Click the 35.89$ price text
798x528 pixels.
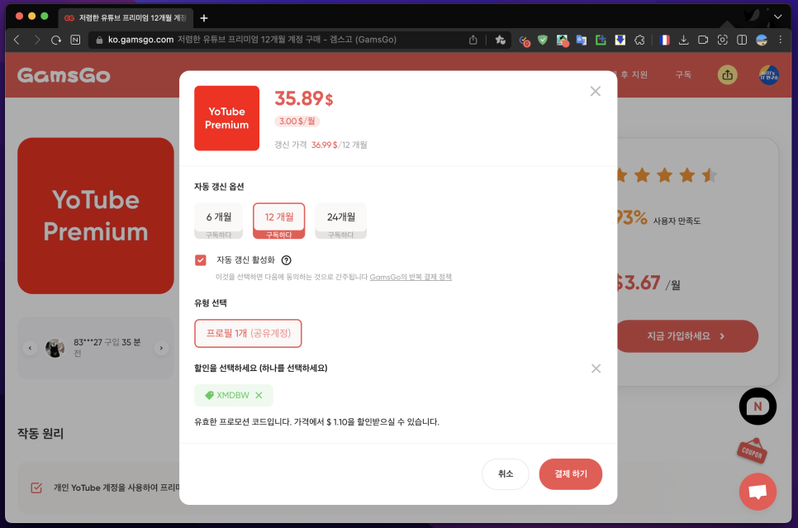(304, 98)
